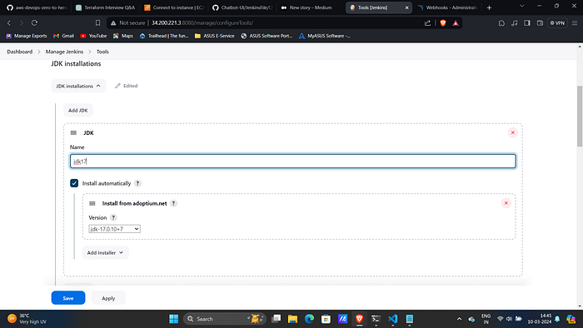Open the tab search chevron

click(x=521, y=7)
